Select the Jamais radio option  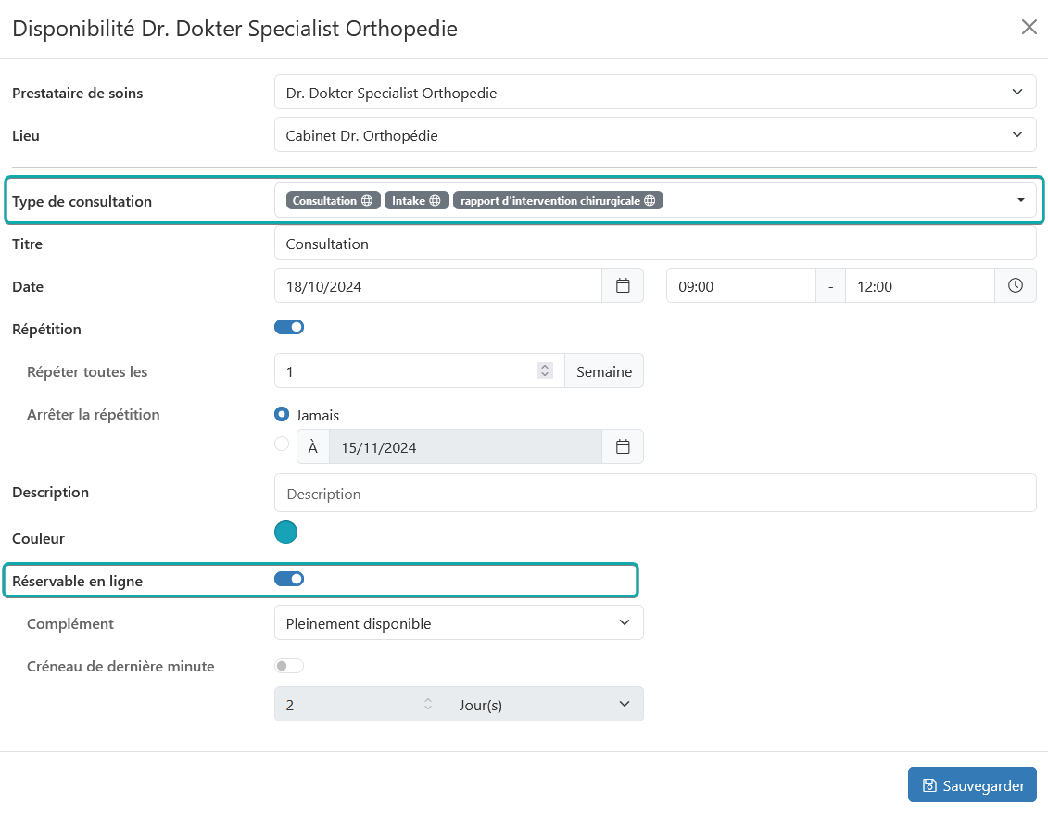click(282, 414)
